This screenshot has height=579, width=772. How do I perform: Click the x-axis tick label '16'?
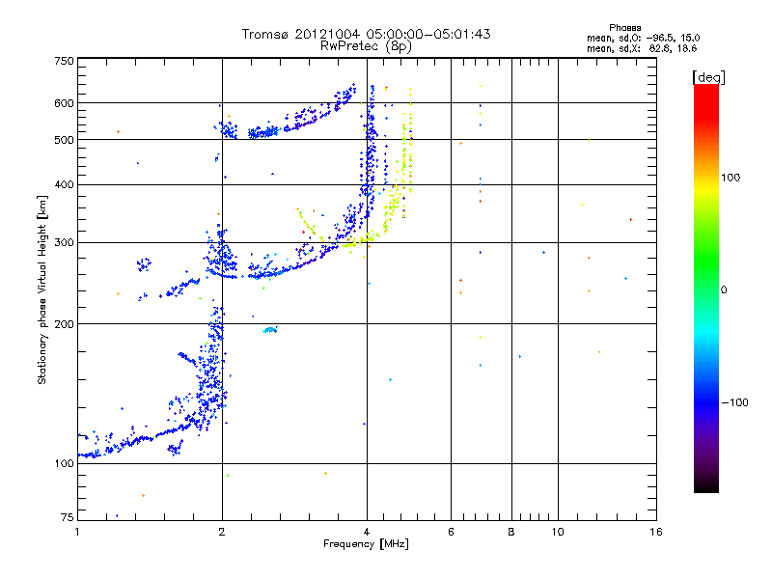(x=656, y=532)
